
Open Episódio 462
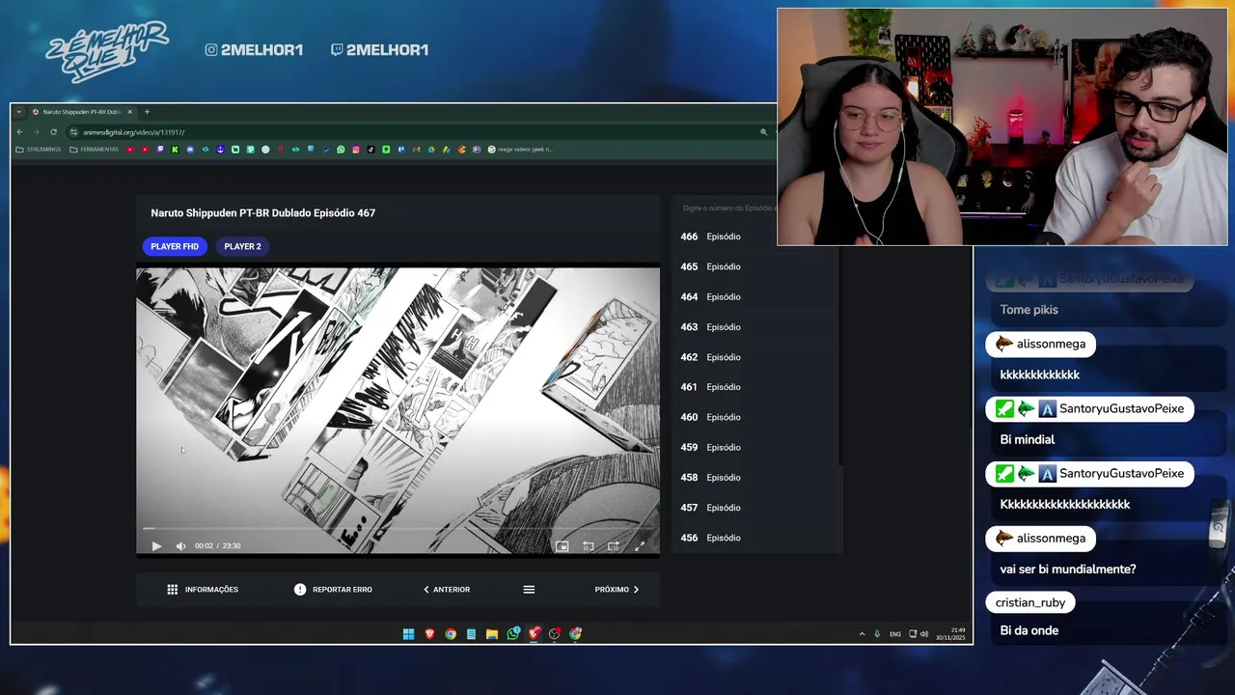click(755, 357)
